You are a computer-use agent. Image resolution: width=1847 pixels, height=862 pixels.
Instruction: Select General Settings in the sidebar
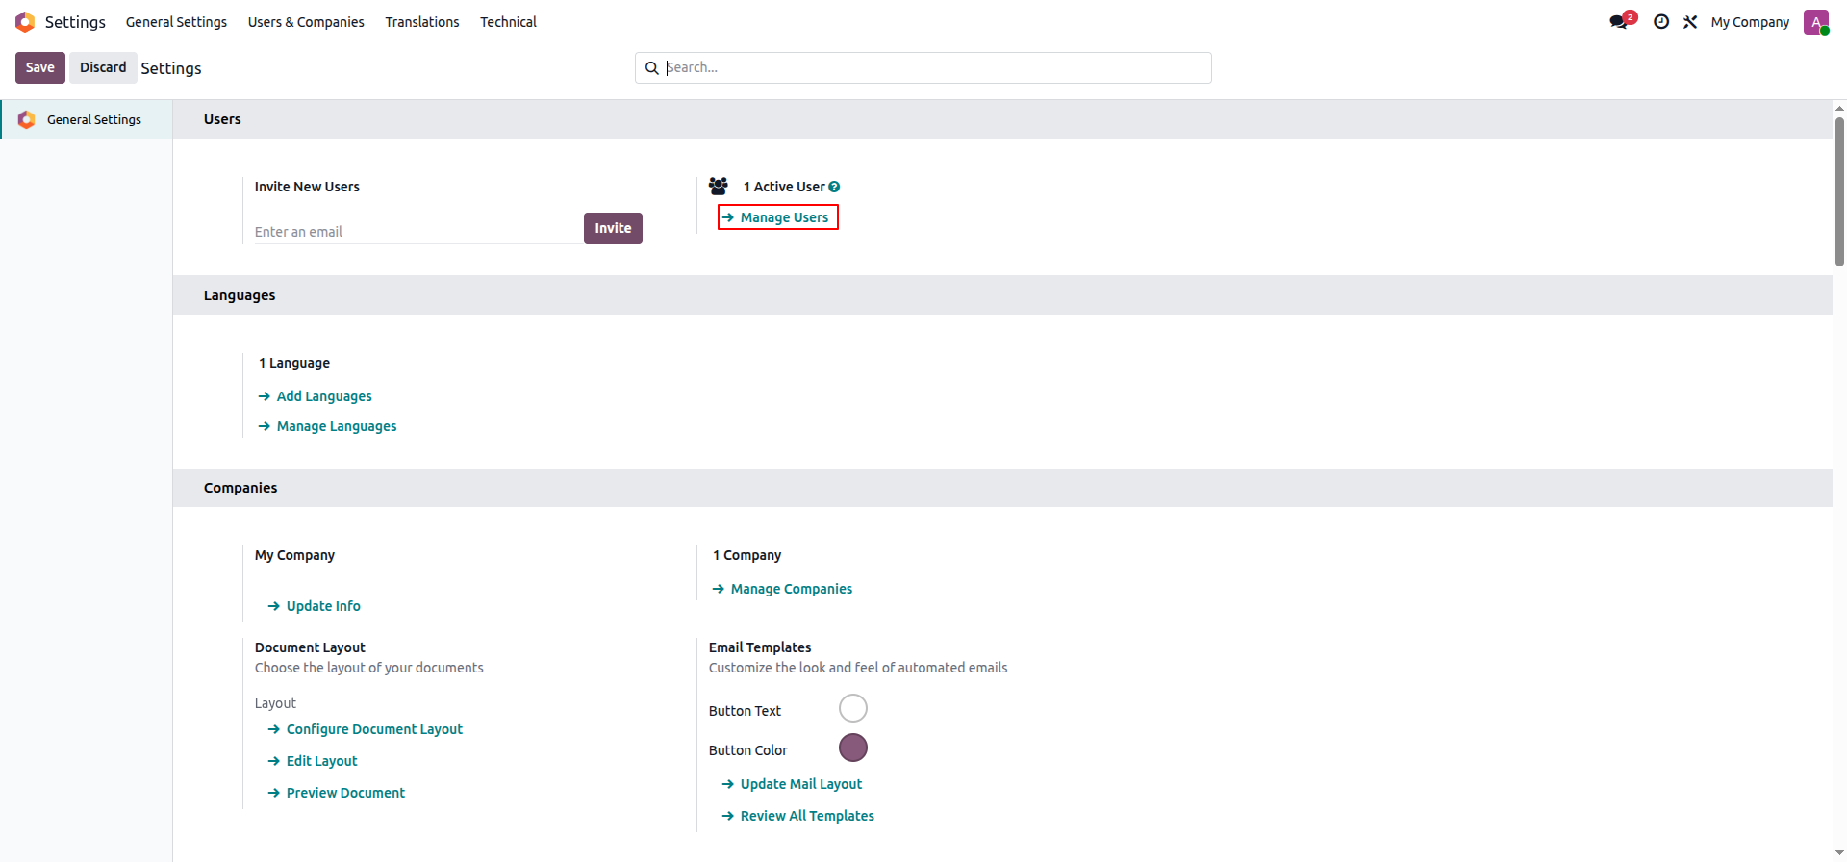[87, 119]
